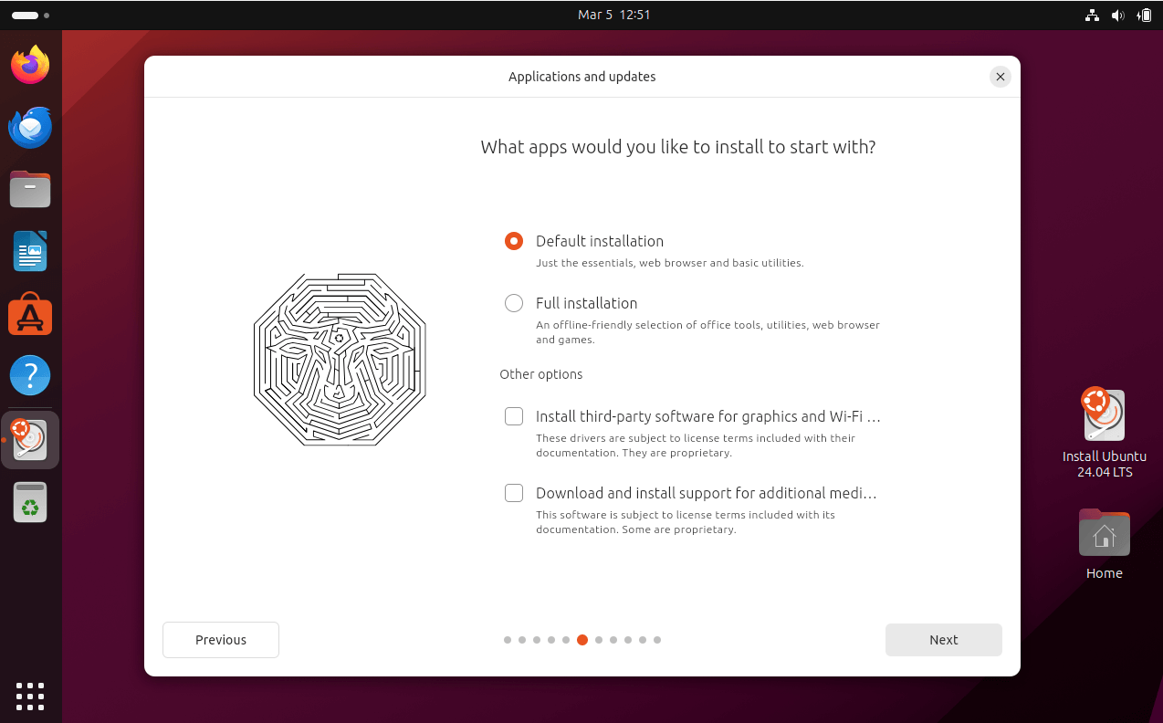
Task: Open the calendar by clicking the clock
Action: click(614, 15)
